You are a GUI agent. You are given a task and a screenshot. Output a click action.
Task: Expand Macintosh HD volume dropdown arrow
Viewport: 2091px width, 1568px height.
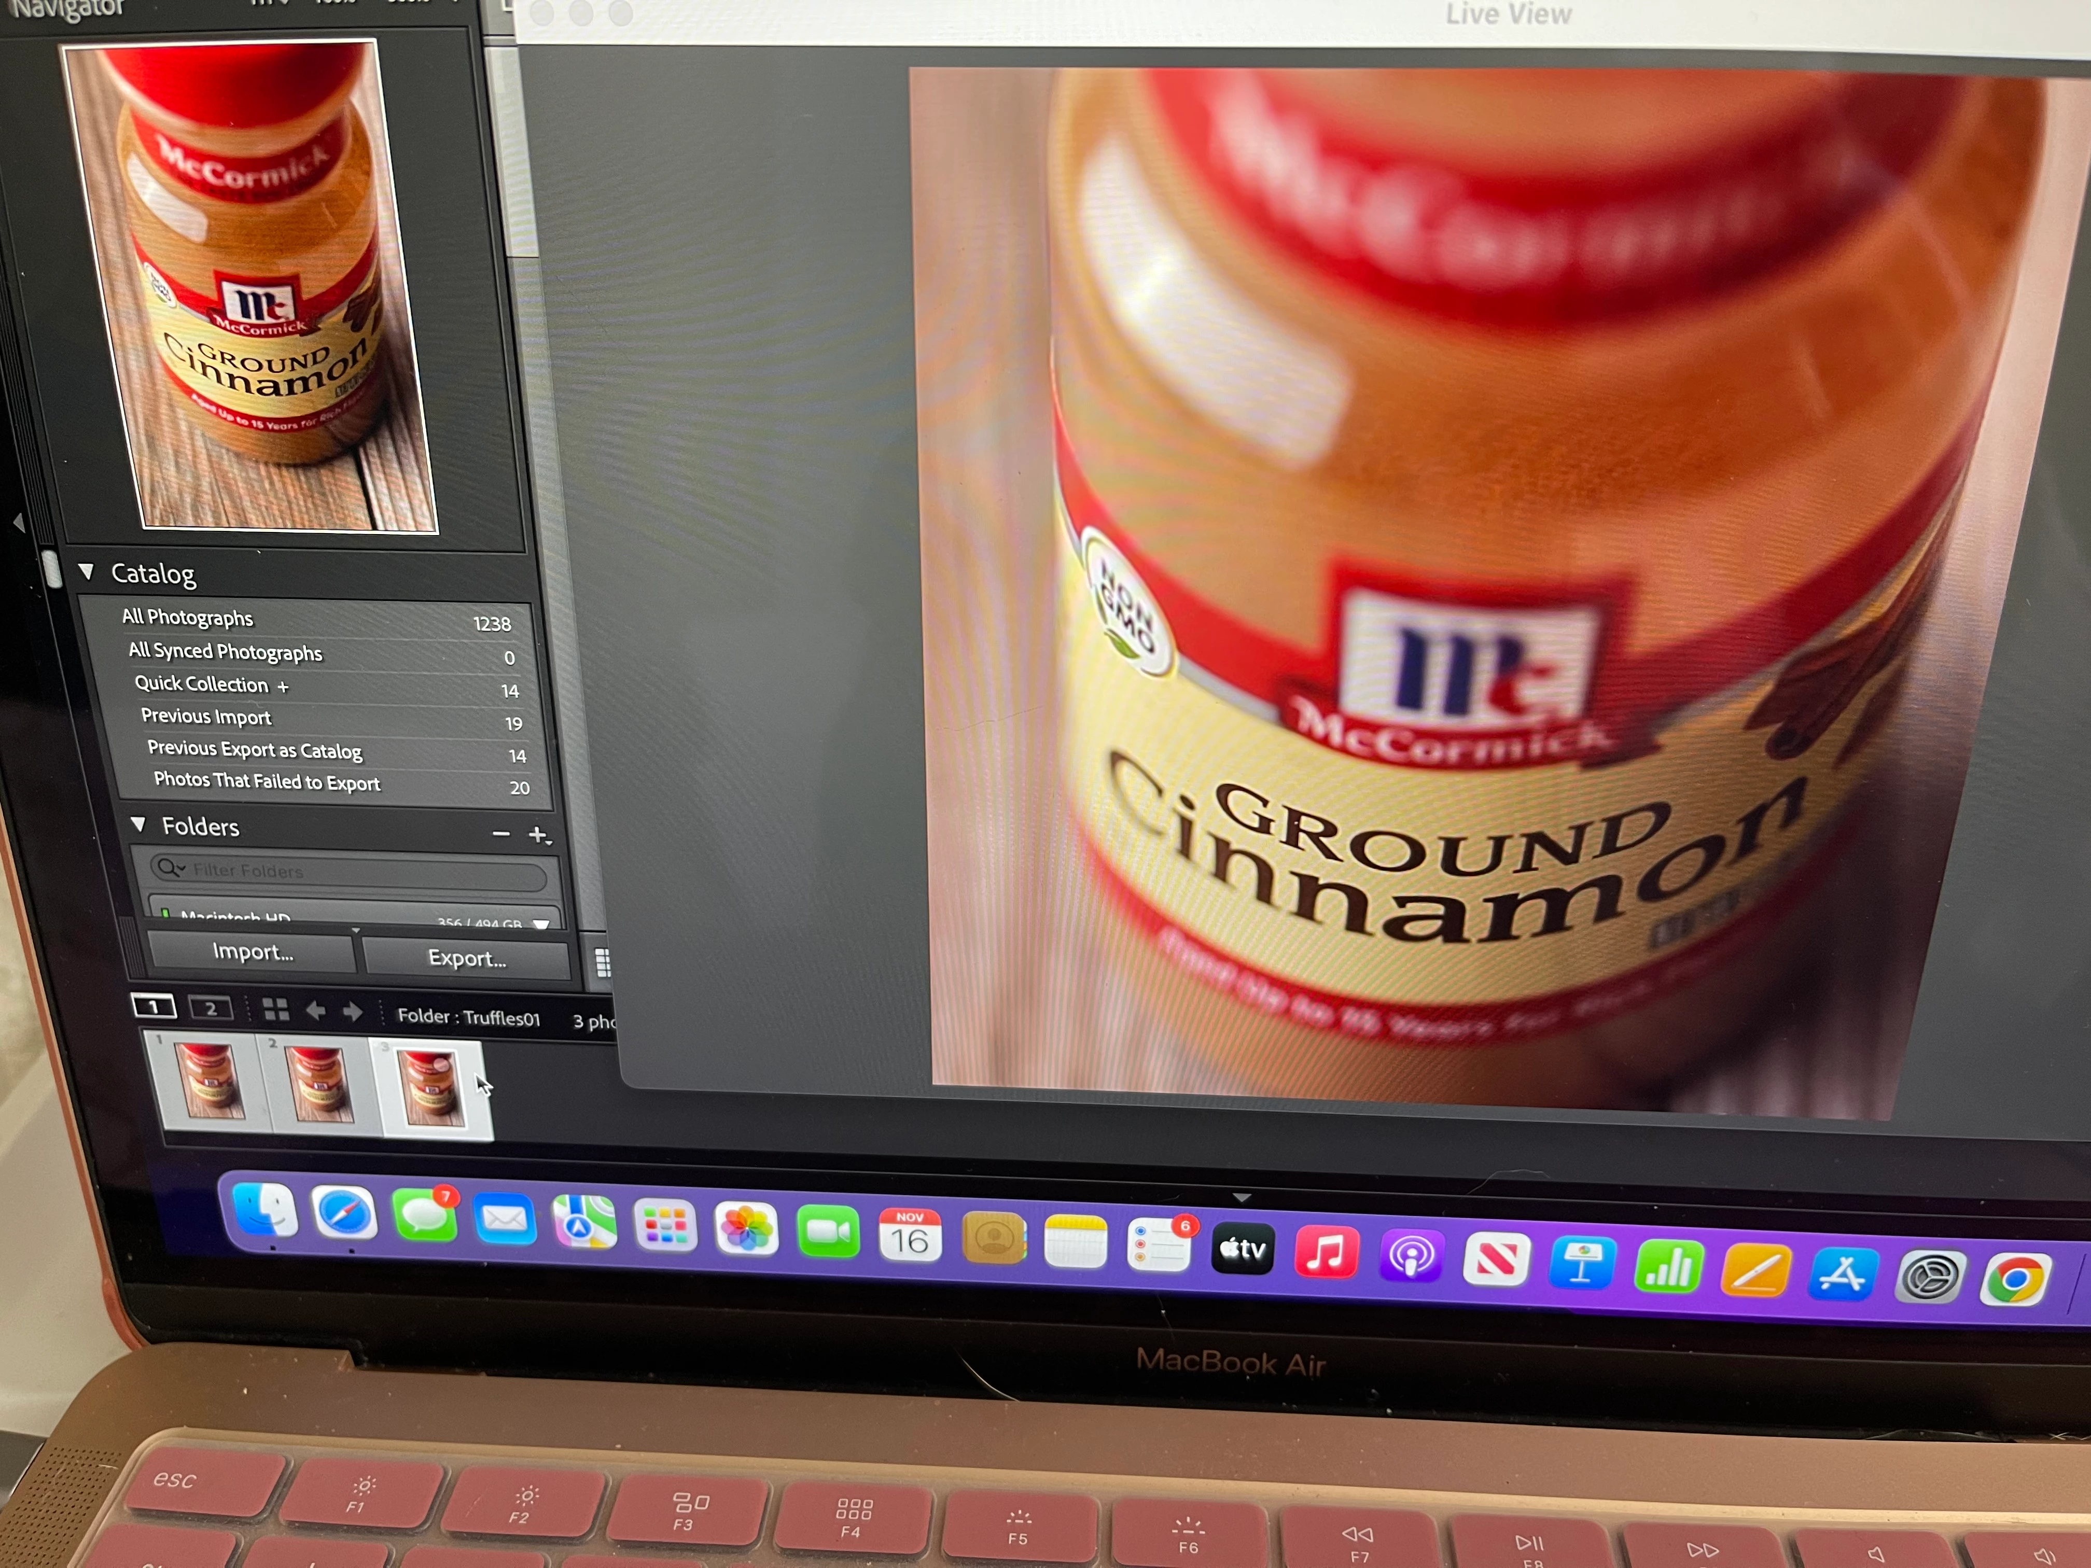click(541, 923)
